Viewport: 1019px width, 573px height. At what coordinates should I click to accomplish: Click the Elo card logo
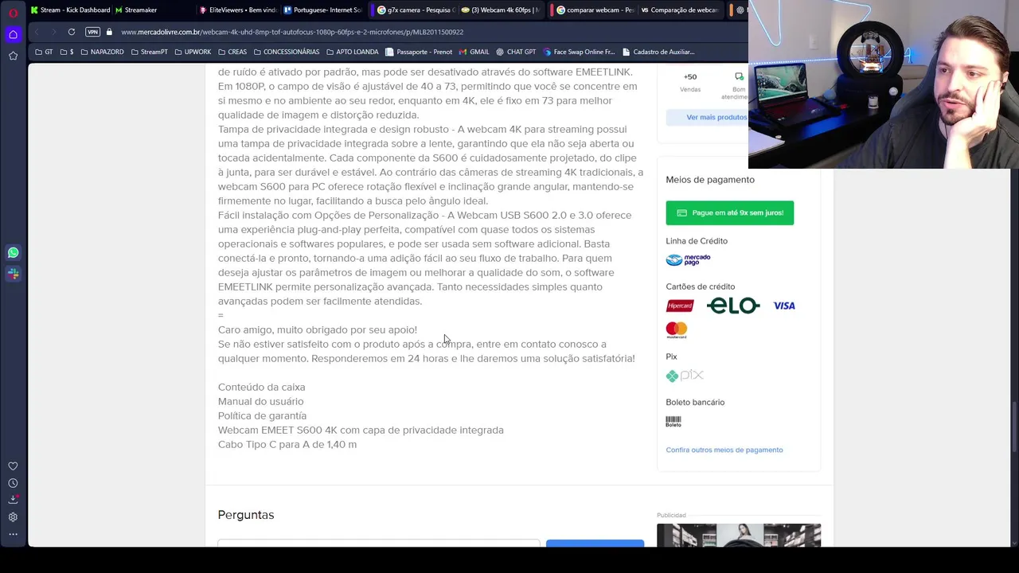click(733, 306)
